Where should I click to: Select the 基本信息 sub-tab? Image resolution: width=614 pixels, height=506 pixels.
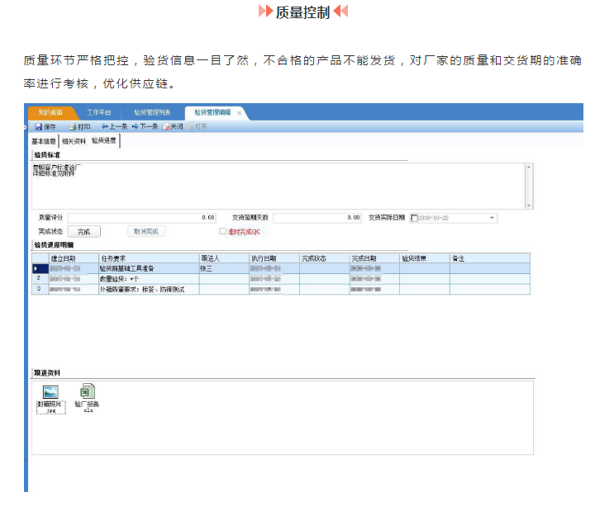44,141
